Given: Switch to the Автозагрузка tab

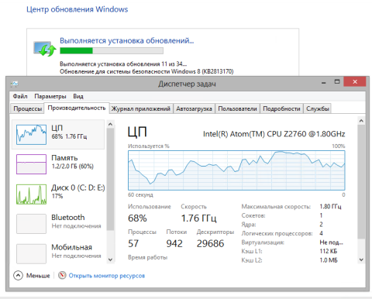Looking at the screenshot, I should click(194, 108).
